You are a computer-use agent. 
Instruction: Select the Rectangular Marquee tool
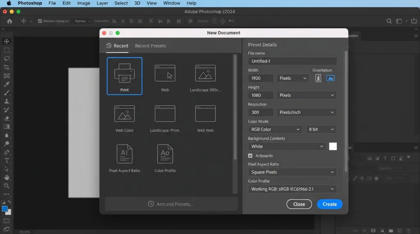tap(7, 50)
